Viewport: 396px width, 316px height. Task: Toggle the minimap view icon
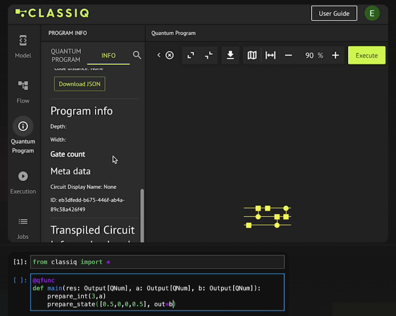(252, 55)
